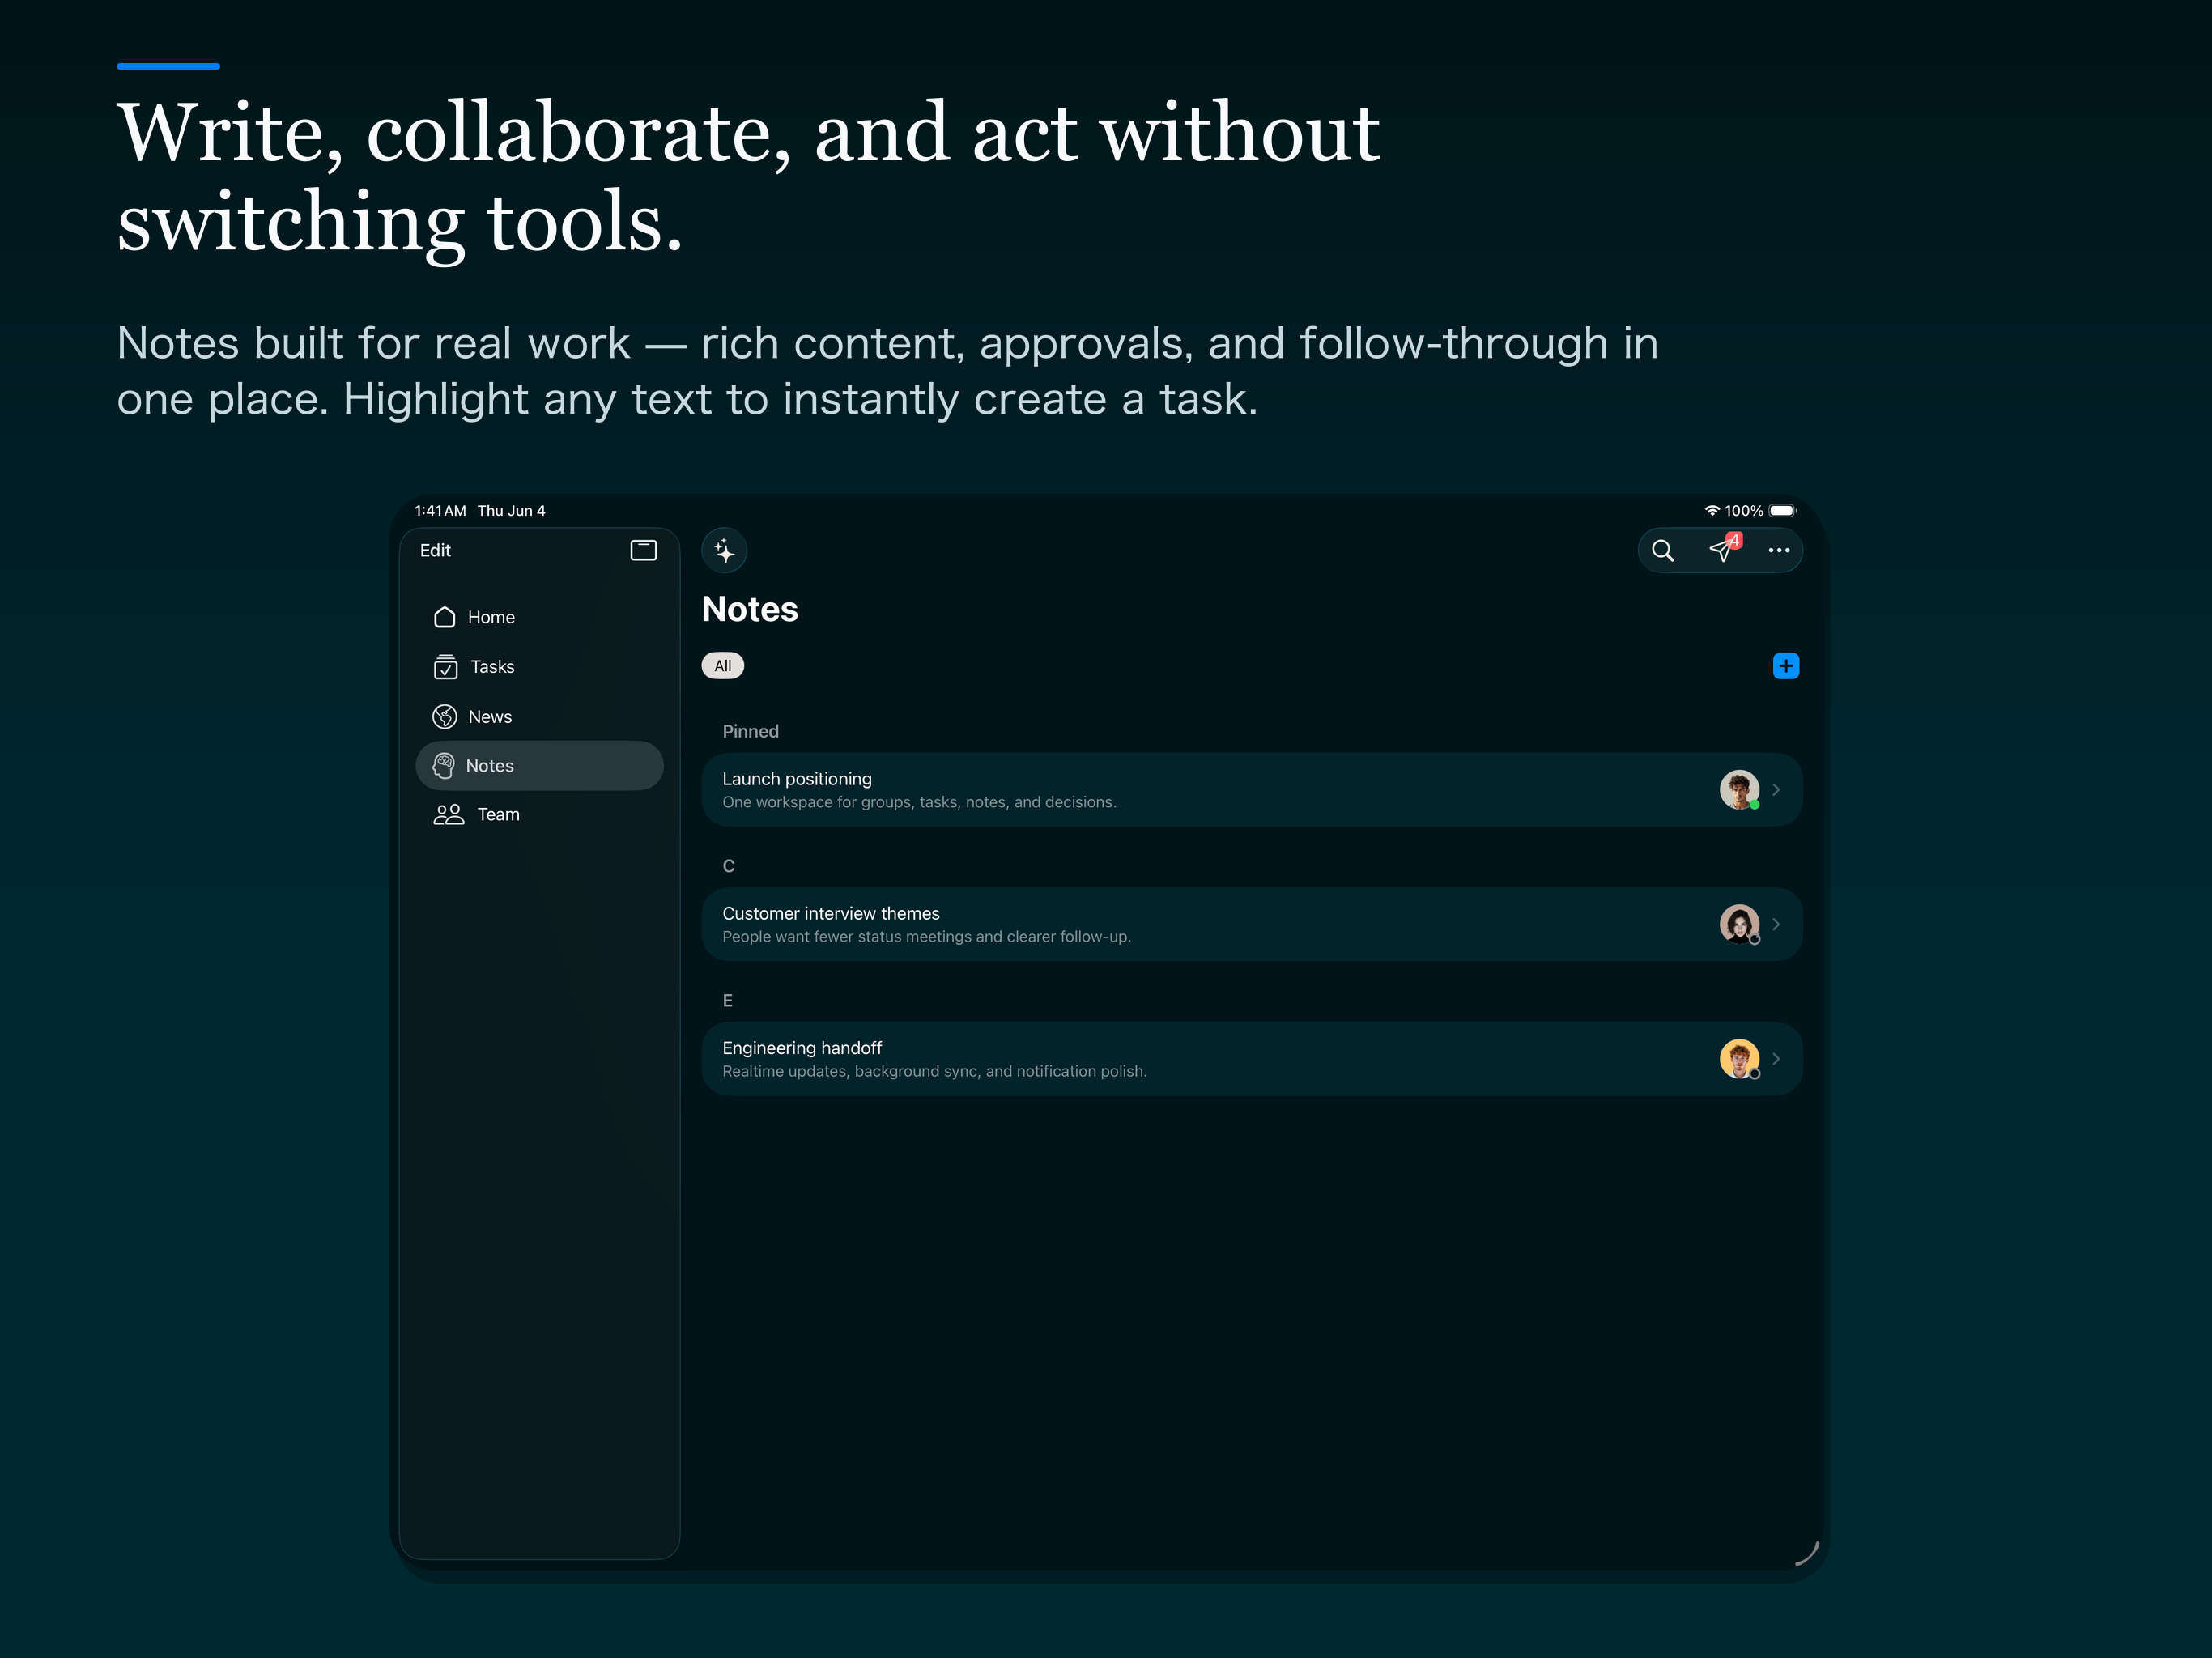Image resolution: width=2212 pixels, height=1658 pixels.
Task: Toggle the sidebar panel icon
Action: [643, 550]
